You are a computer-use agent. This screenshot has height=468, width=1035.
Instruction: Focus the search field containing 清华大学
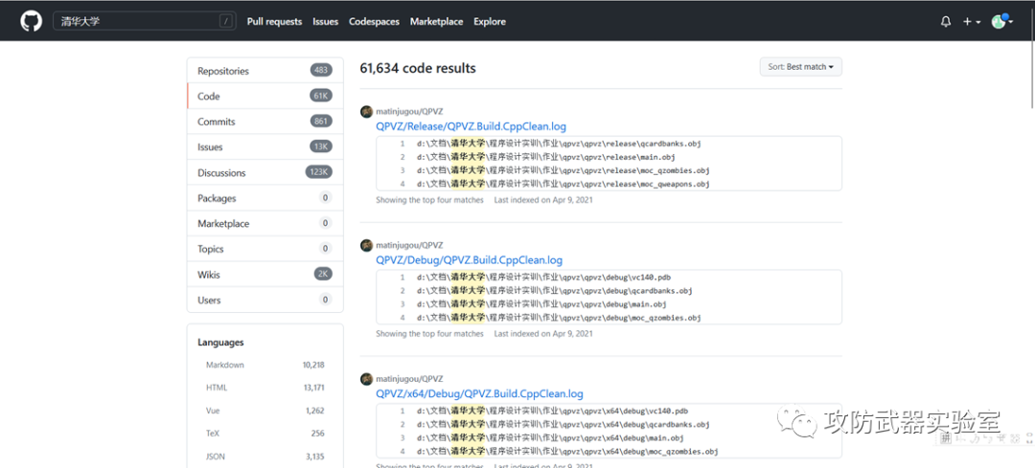(145, 21)
